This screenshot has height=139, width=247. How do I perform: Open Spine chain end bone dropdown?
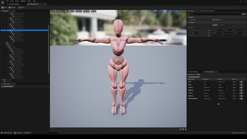tap(220, 85)
